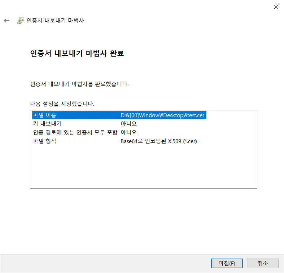Click 아니요 value beside 인증서 모두 포함
Viewport: 284px width, 273px height.
pos(128,132)
